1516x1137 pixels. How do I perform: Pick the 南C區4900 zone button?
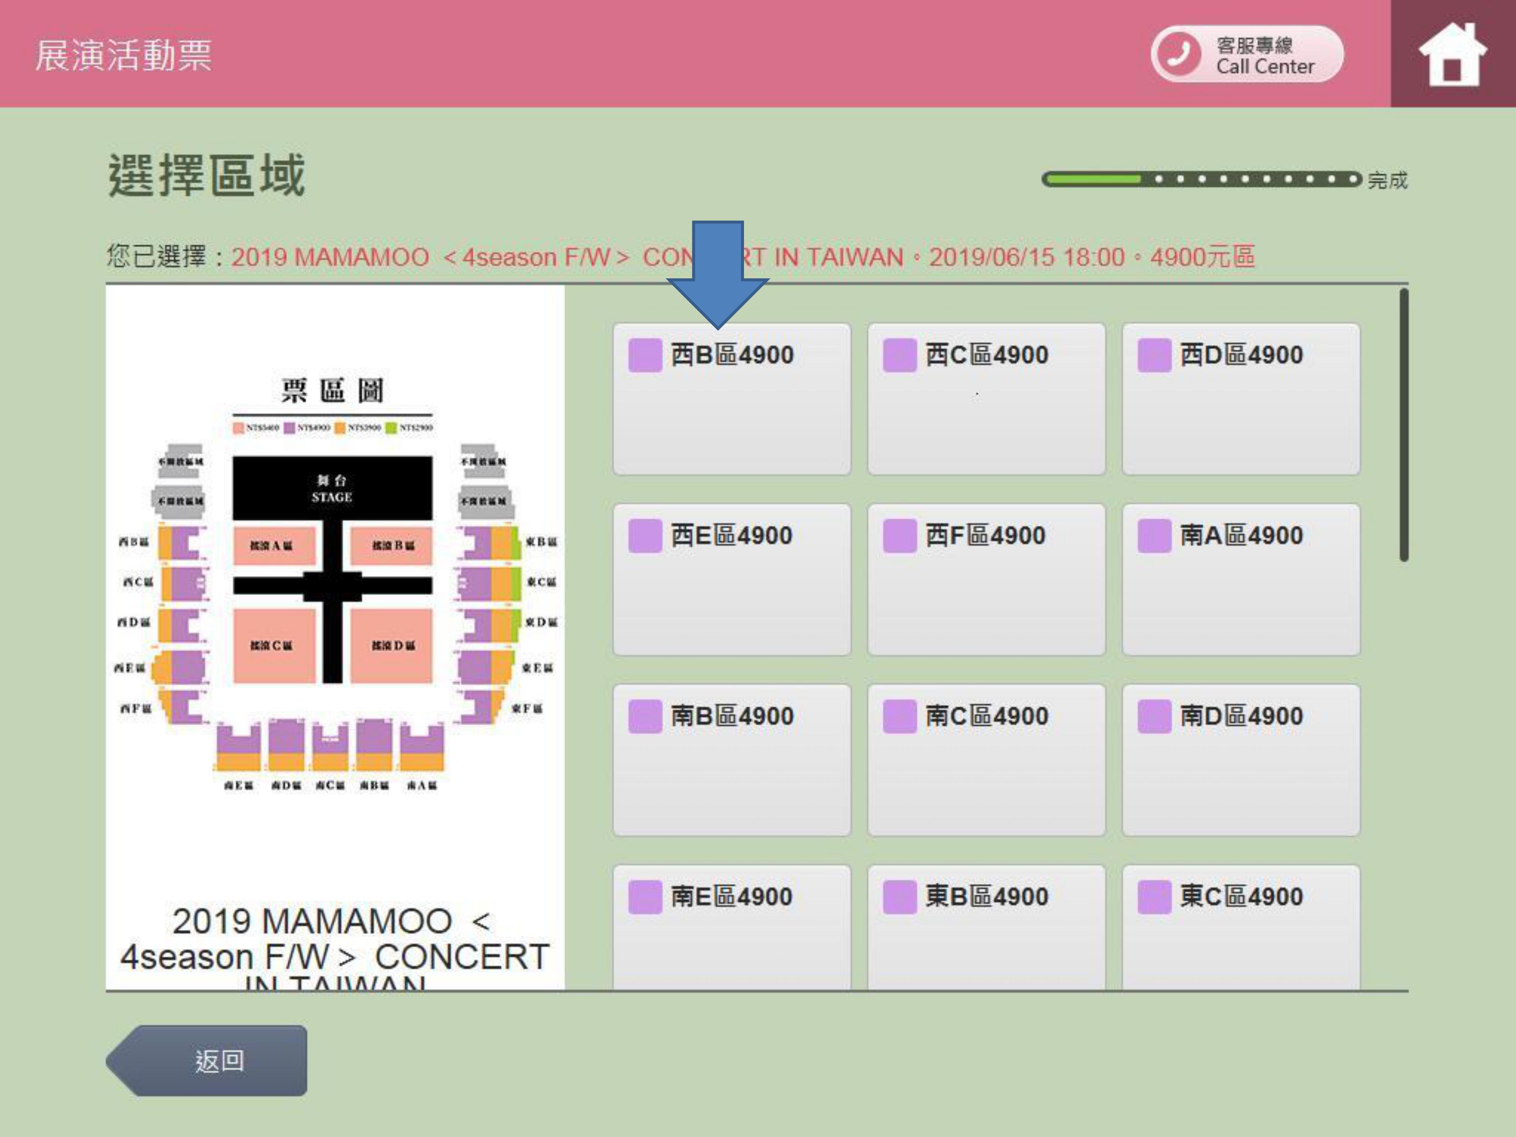point(986,759)
